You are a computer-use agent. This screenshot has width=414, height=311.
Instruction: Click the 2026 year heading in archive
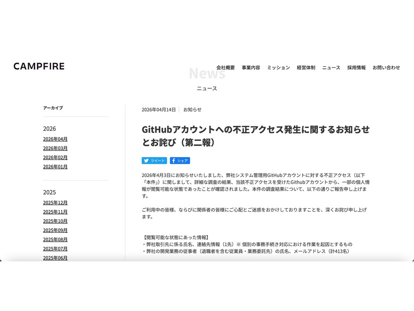50,129
